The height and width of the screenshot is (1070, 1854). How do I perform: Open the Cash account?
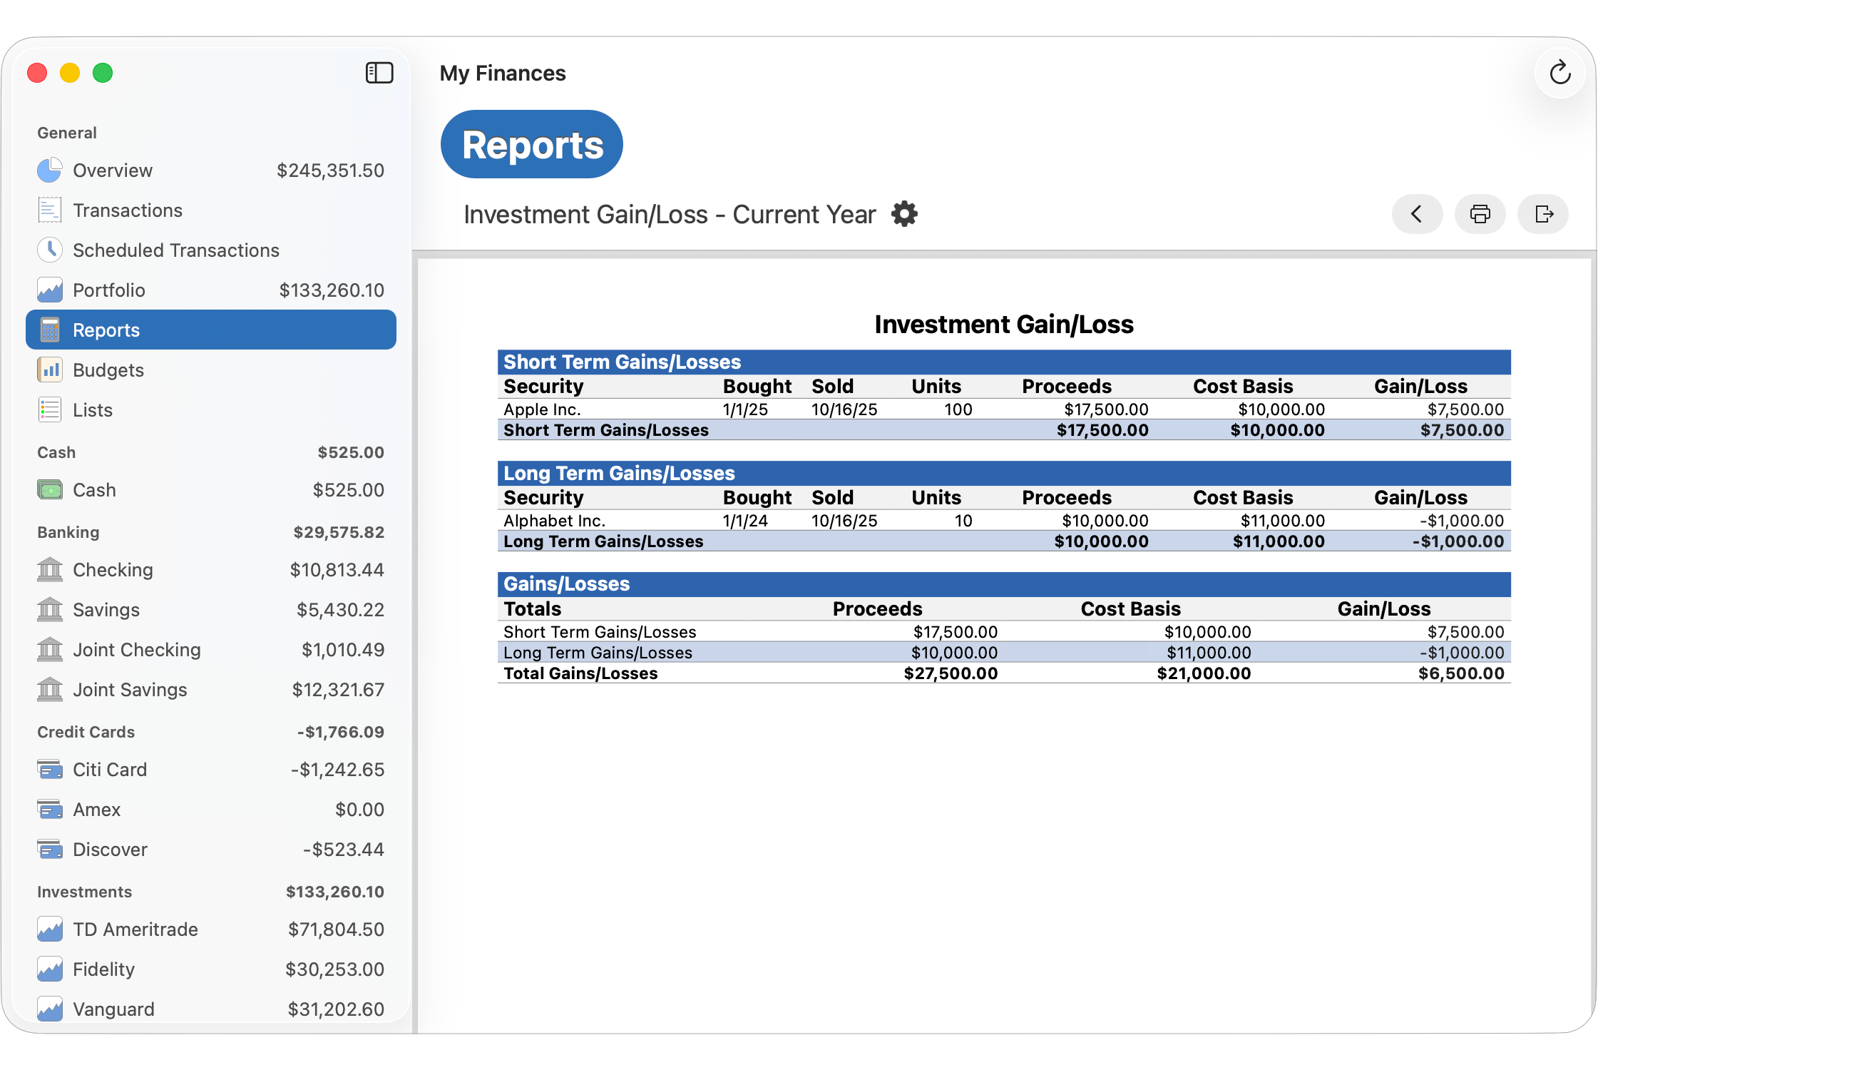pyautogui.click(x=93, y=489)
